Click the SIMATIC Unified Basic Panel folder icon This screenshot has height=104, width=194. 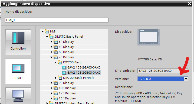pos(51,103)
